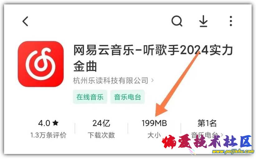Go back using the left arrow
The image size is (256, 159).
click(x=25, y=21)
